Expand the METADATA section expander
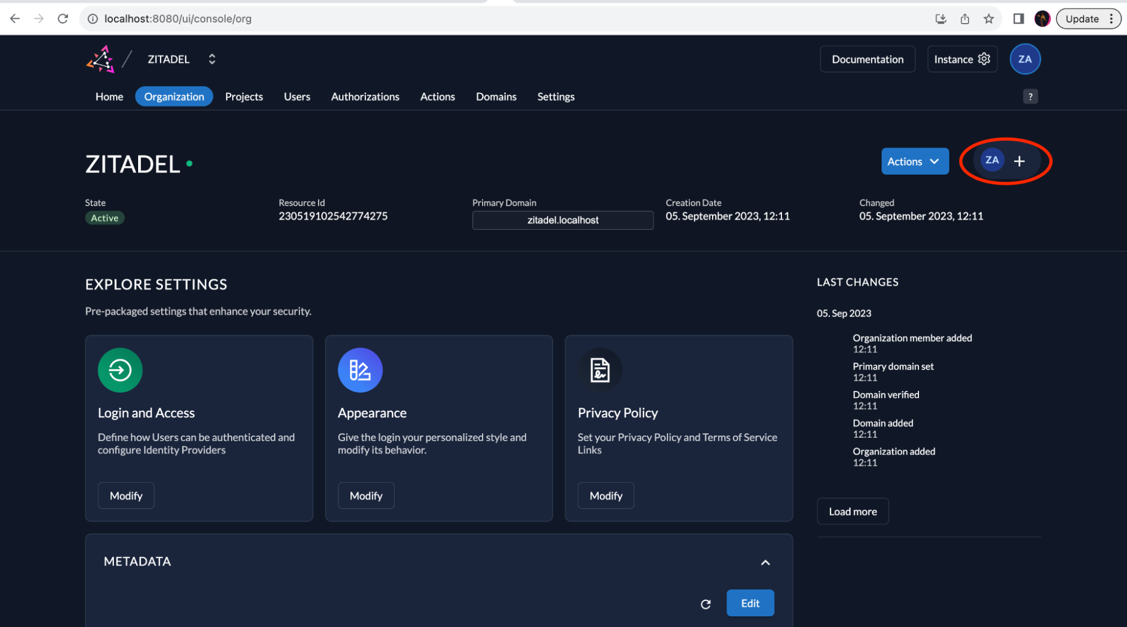The height and width of the screenshot is (627, 1127). point(764,561)
